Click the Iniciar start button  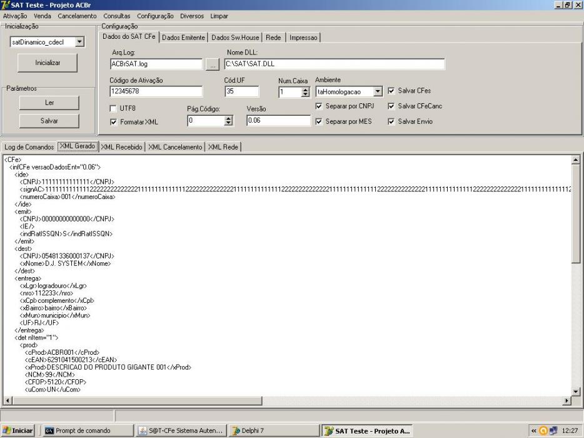(x=18, y=430)
